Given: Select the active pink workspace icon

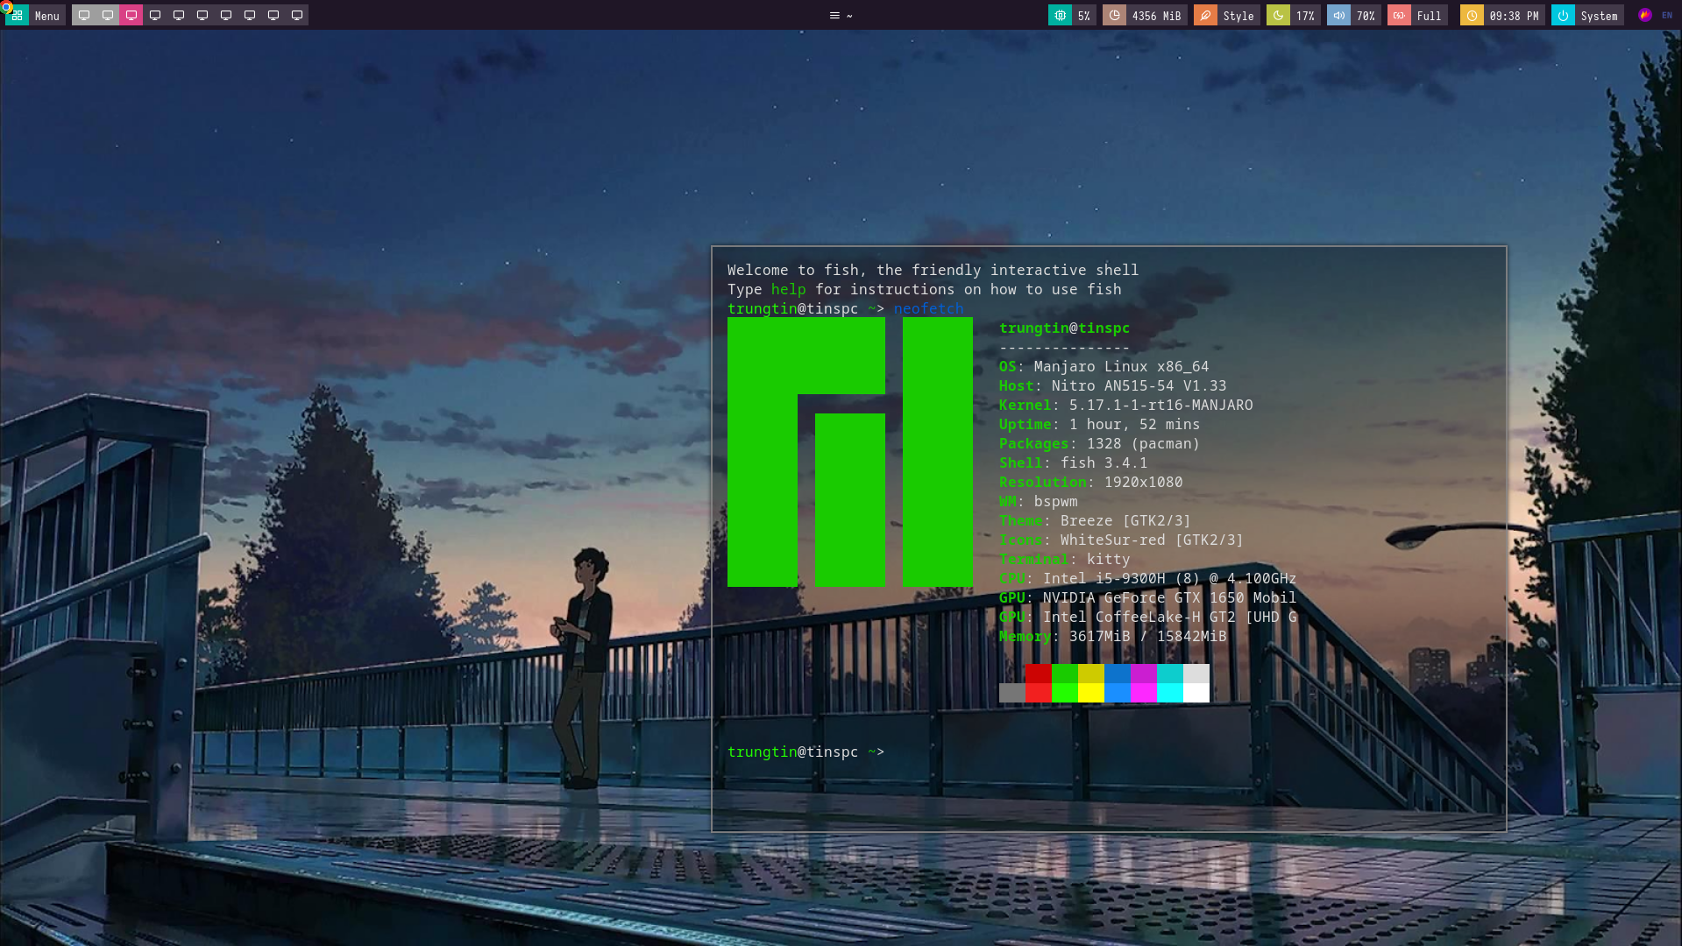Looking at the screenshot, I should (131, 16).
